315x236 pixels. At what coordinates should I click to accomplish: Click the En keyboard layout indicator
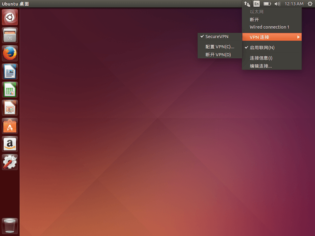coord(257,4)
